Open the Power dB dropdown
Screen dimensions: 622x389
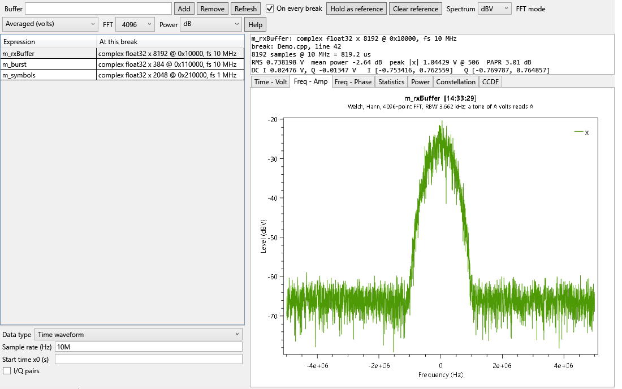click(x=211, y=24)
